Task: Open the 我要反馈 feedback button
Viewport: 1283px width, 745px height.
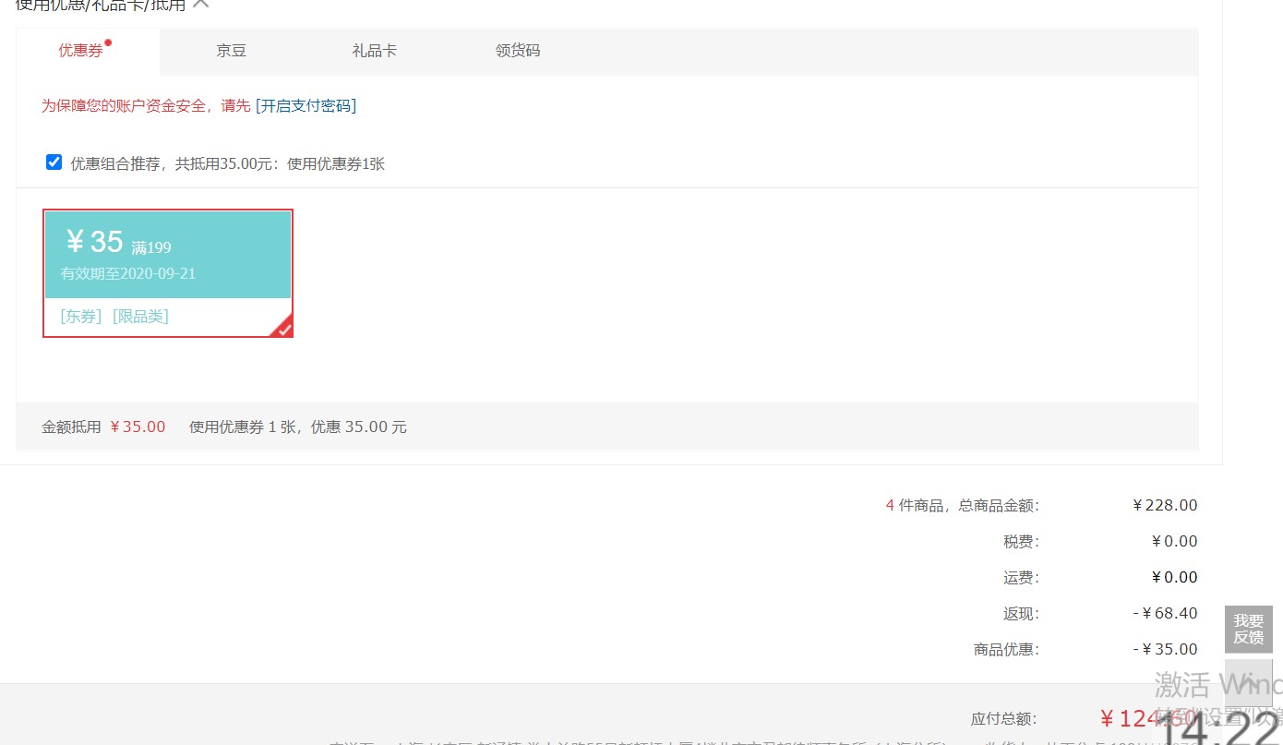Action: (1249, 630)
